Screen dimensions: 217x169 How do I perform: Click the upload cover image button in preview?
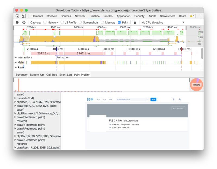(178, 108)
